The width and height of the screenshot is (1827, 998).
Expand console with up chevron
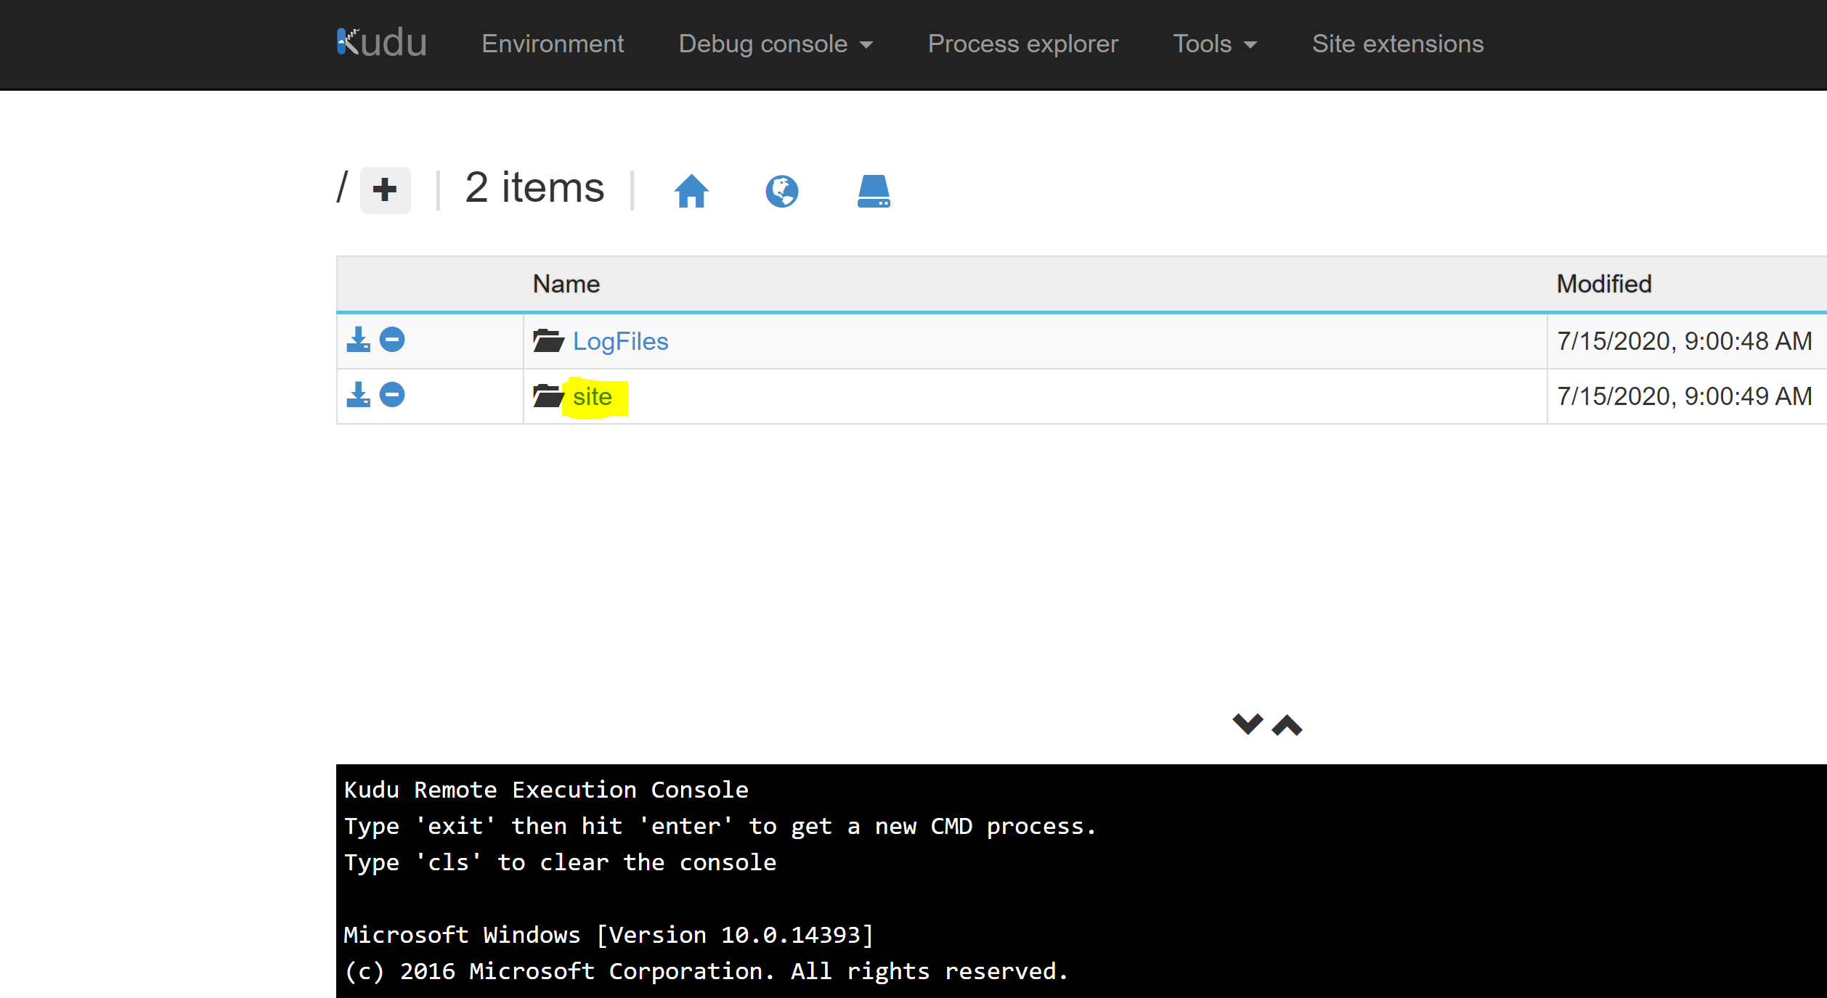pyautogui.click(x=1287, y=725)
